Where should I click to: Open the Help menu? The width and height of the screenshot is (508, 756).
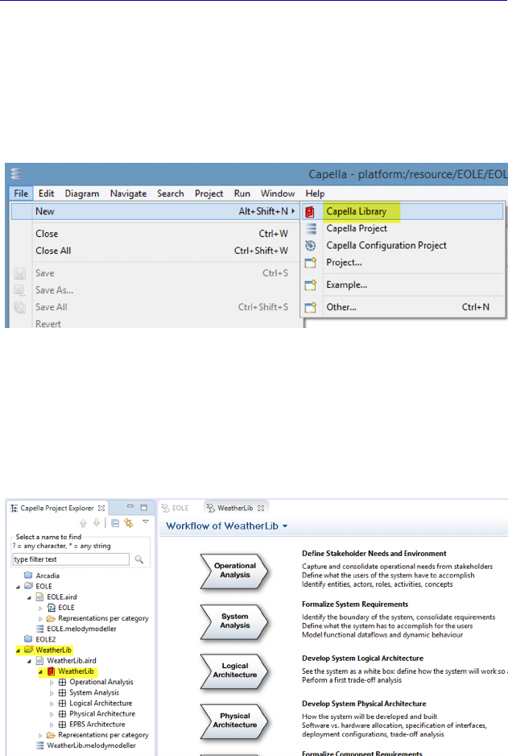(315, 193)
